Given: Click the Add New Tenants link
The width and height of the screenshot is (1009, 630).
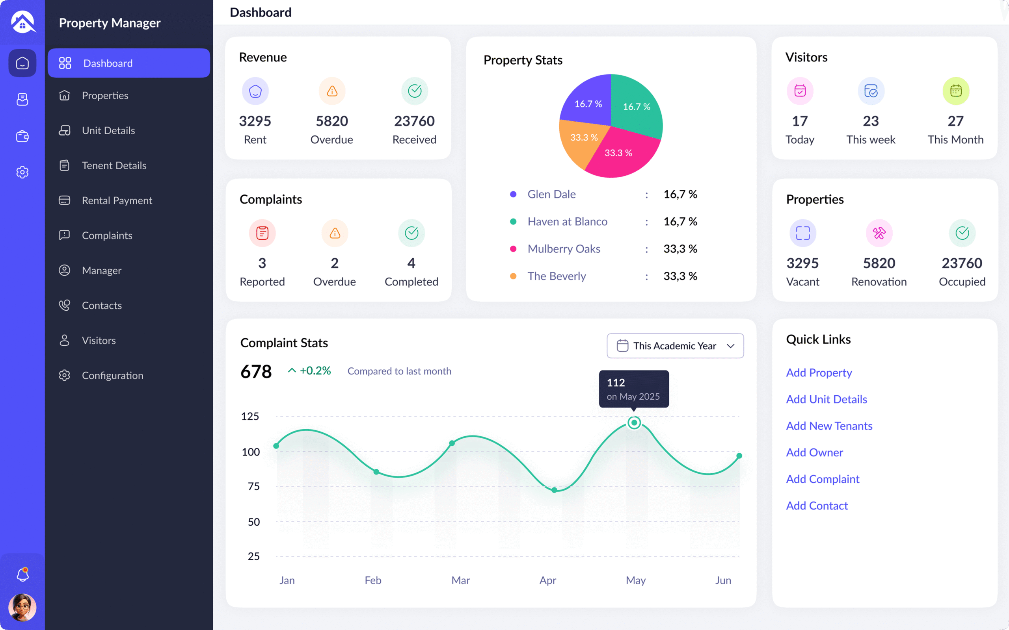Looking at the screenshot, I should [829, 426].
